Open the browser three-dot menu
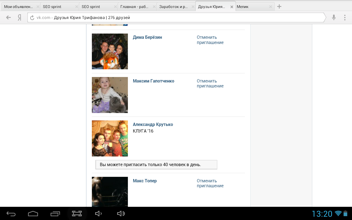The height and width of the screenshot is (220, 352). [x=345, y=18]
